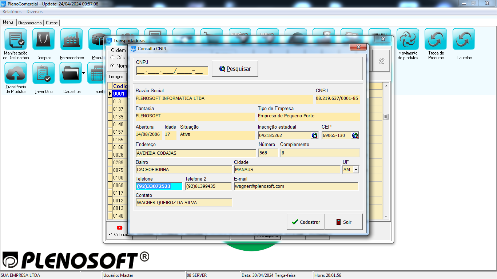Click the Número field showing 568
The image size is (497, 279).
pos(268,153)
